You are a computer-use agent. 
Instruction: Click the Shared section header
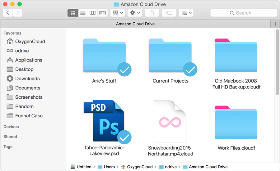click(x=10, y=137)
